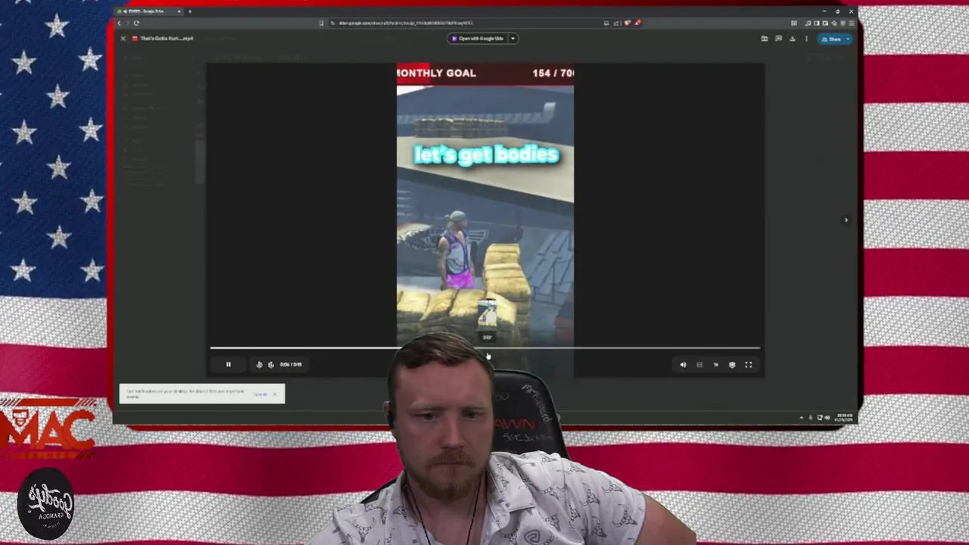This screenshot has width=969, height=545.
Task: Open the 1x playback speed menu
Action: [x=715, y=364]
